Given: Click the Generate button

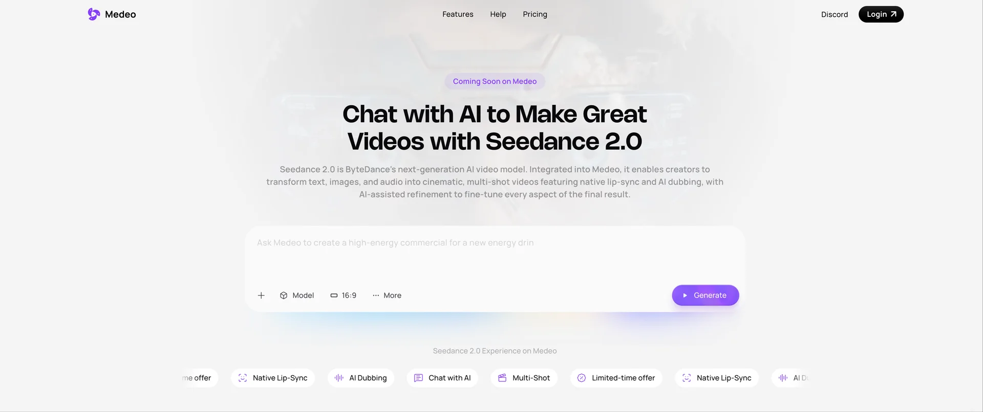Looking at the screenshot, I should (x=706, y=295).
